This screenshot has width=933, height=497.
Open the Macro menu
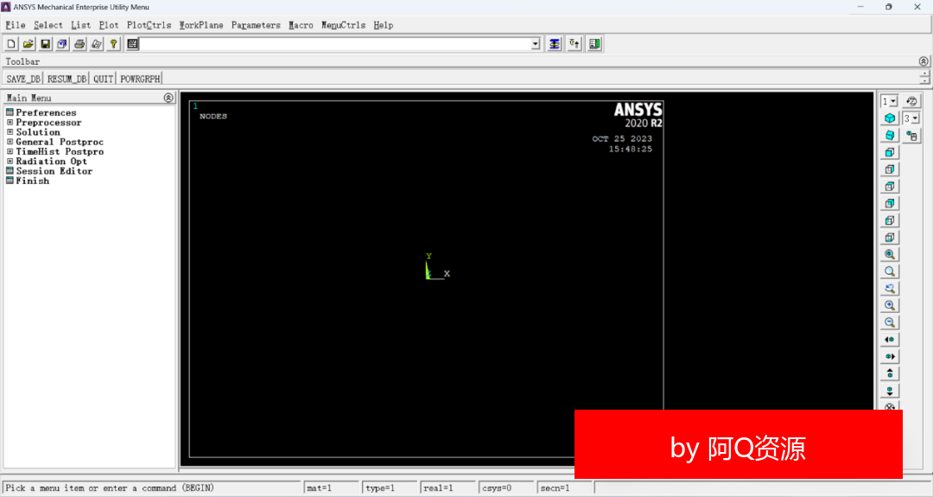click(x=301, y=25)
